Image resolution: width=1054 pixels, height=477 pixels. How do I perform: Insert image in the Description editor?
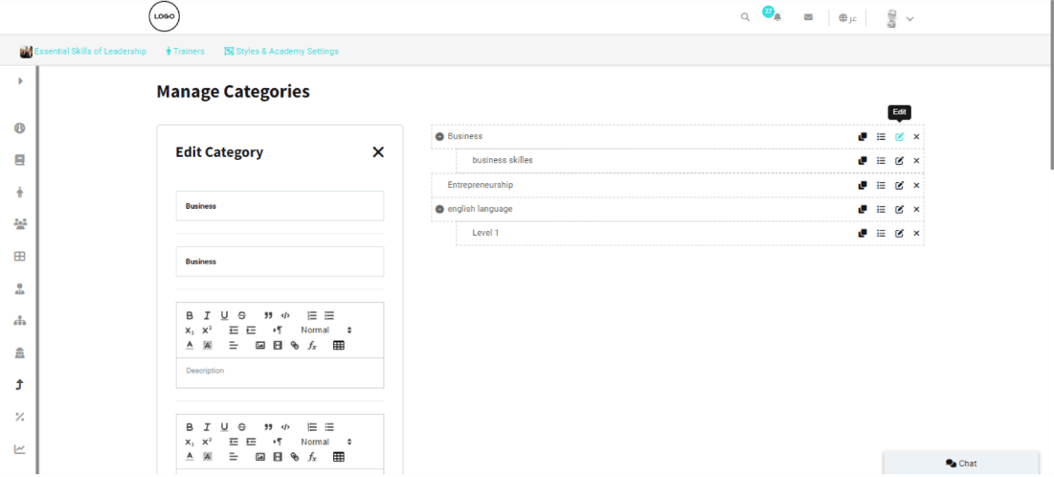point(260,345)
